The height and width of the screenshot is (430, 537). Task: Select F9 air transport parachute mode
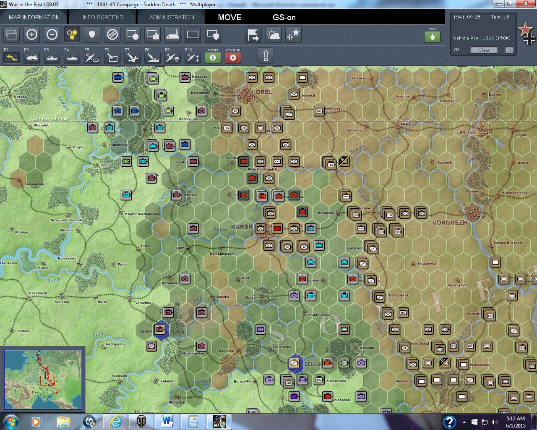click(173, 58)
